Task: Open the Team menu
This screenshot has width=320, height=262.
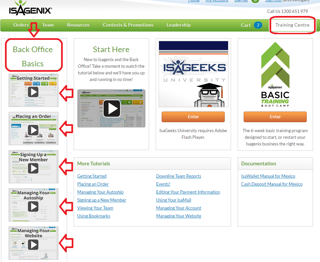Action: click(48, 25)
